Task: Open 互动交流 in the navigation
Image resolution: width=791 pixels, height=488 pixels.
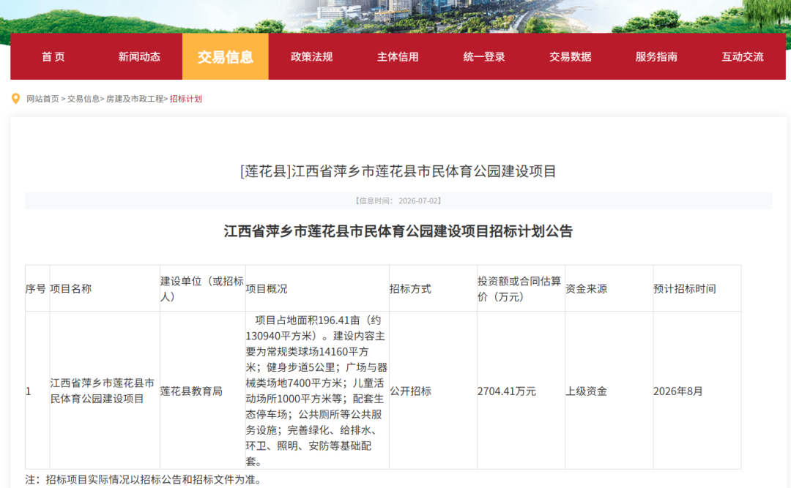Action: 743,57
